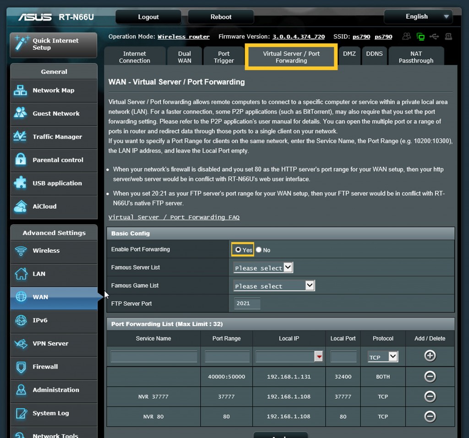The height and width of the screenshot is (438, 469).
Task: Delete the NVR 37777 forwarding rule
Action: 430,396
